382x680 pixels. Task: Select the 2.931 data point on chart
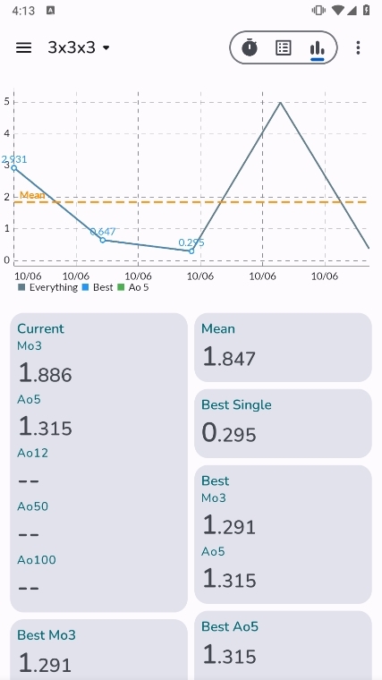click(x=14, y=168)
